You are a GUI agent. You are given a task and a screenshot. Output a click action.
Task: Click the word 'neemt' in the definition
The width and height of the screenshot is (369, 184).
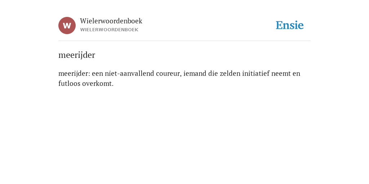pos(281,74)
